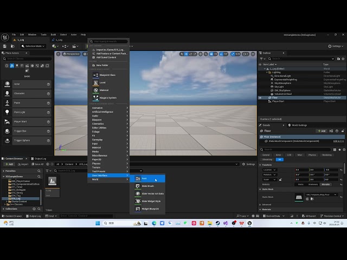This screenshot has height=260, width=347.
Task: Click the Add button in Content Browser
Action: (x=9, y=164)
